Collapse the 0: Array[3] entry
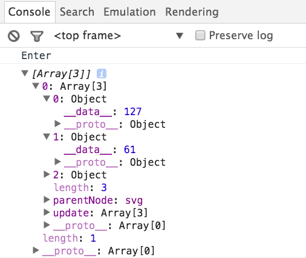The height and width of the screenshot is (258, 306). click(36, 86)
